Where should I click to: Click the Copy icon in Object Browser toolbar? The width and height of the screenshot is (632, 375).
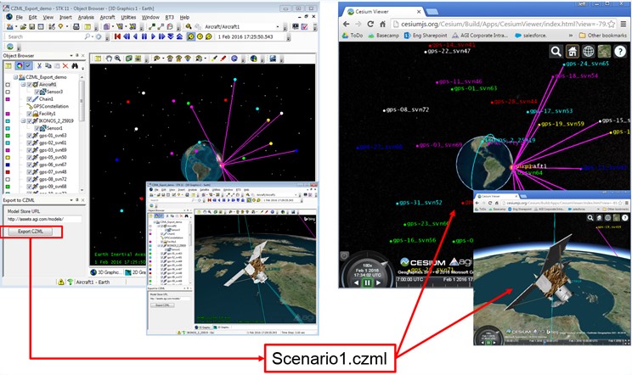click(x=48, y=65)
